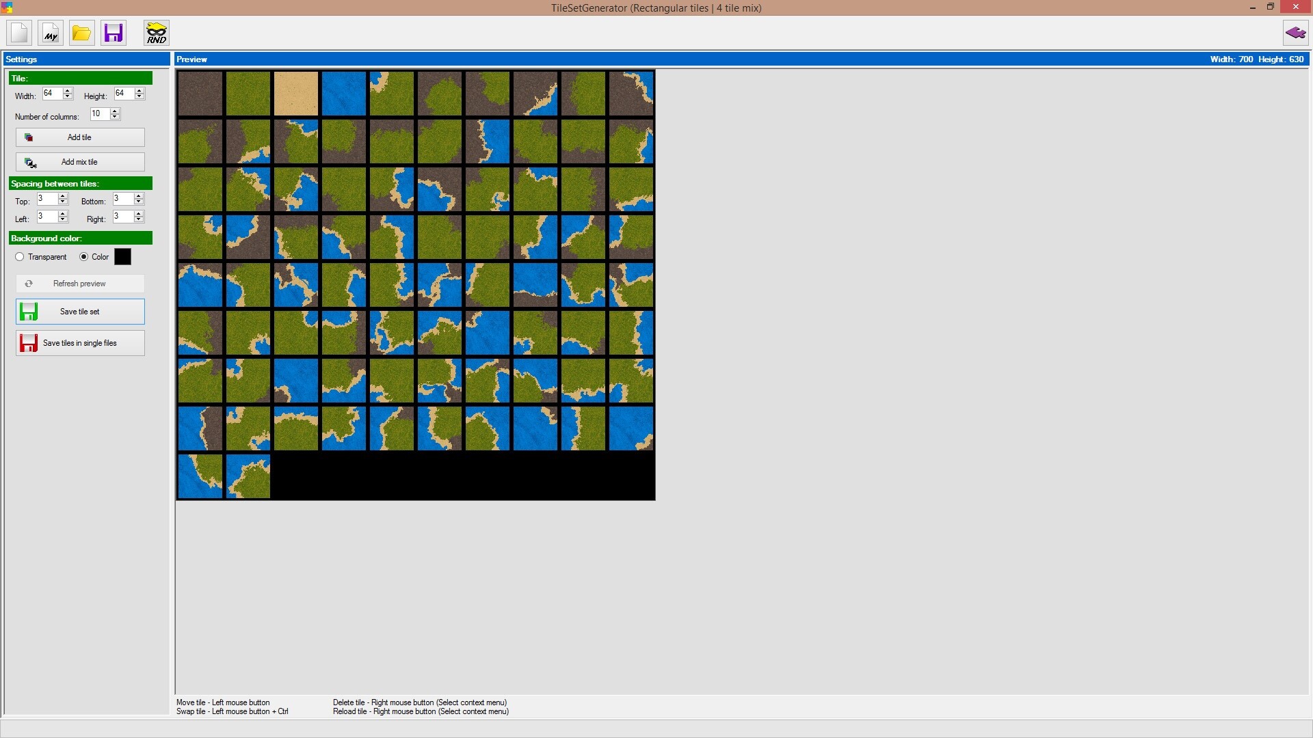This screenshot has height=738, width=1313.
Task: Click the purple floppy save icon
Action: point(114,33)
